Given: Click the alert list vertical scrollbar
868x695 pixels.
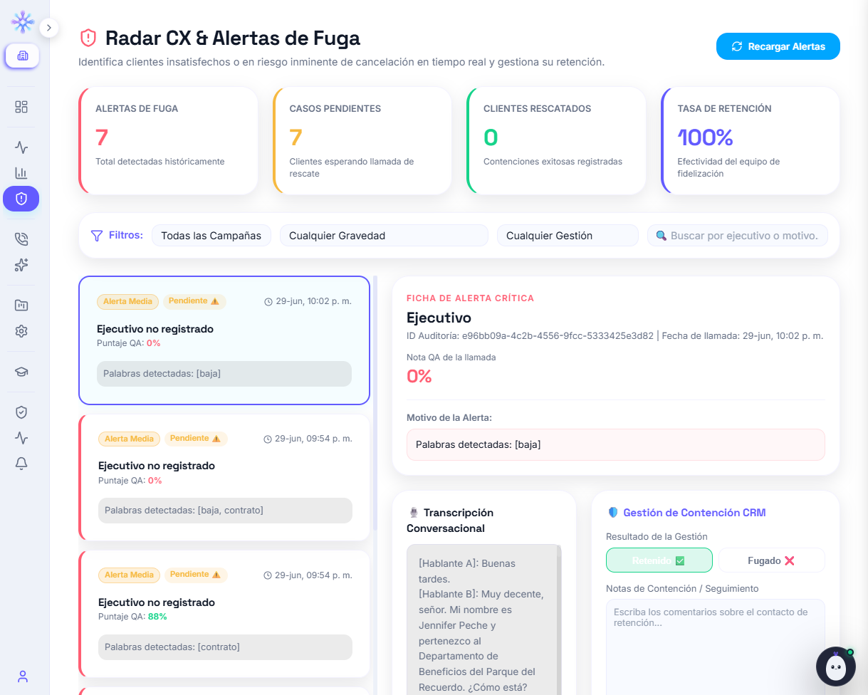Looking at the screenshot, I should (x=375, y=402).
